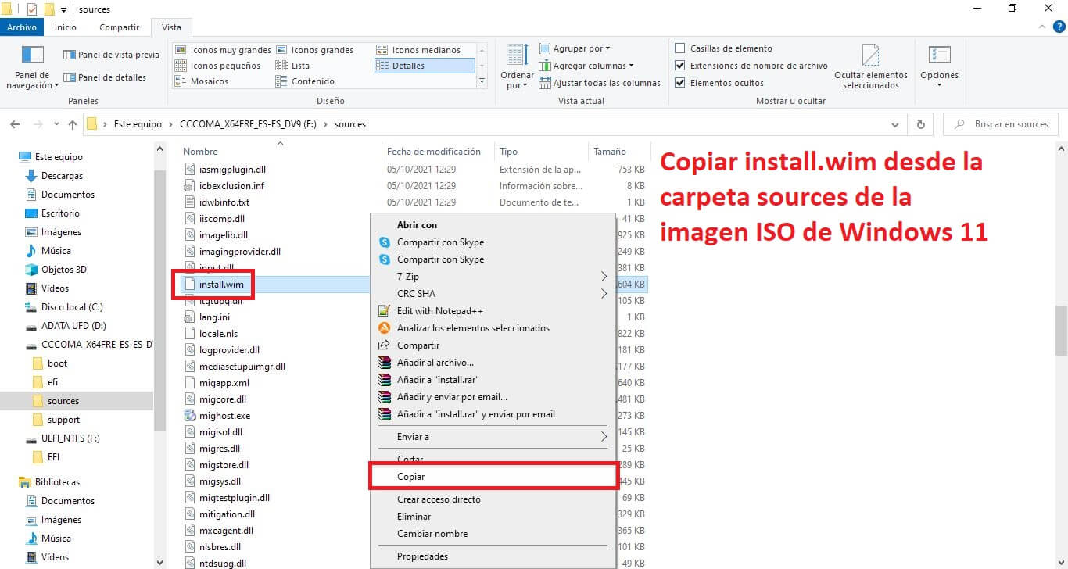Switch to Mosaicos layout
Image resolution: width=1068 pixels, height=569 pixels.
[202, 81]
